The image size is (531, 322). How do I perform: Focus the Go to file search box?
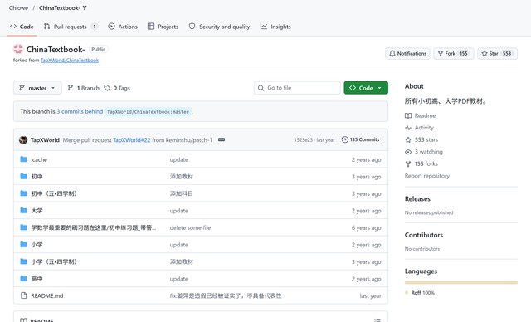point(297,88)
